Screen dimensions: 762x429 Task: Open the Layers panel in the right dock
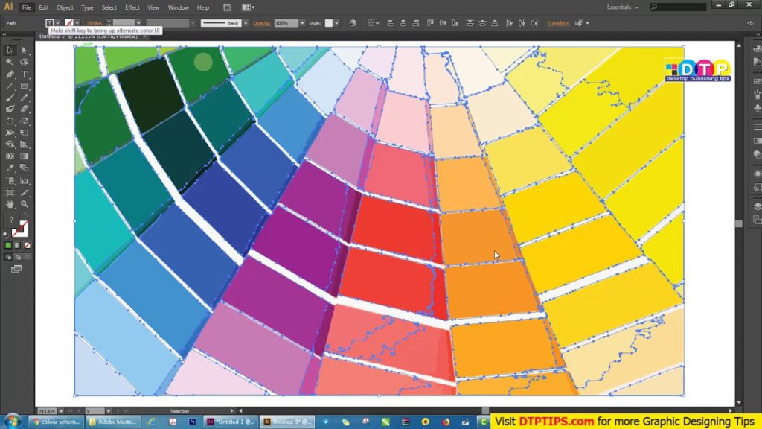pos(757,206)
